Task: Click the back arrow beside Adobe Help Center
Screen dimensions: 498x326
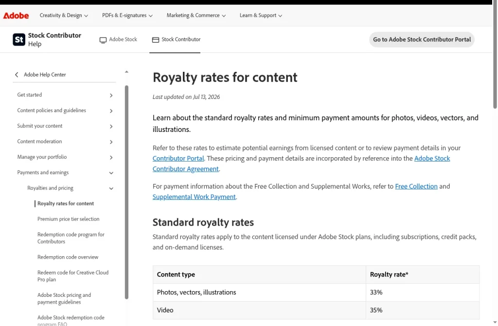Action: pyautogui.click(x=17, y=75)
